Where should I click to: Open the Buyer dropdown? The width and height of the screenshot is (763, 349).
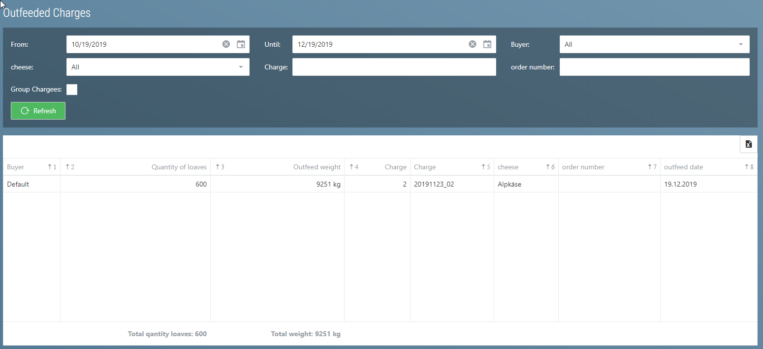(654, 44)
